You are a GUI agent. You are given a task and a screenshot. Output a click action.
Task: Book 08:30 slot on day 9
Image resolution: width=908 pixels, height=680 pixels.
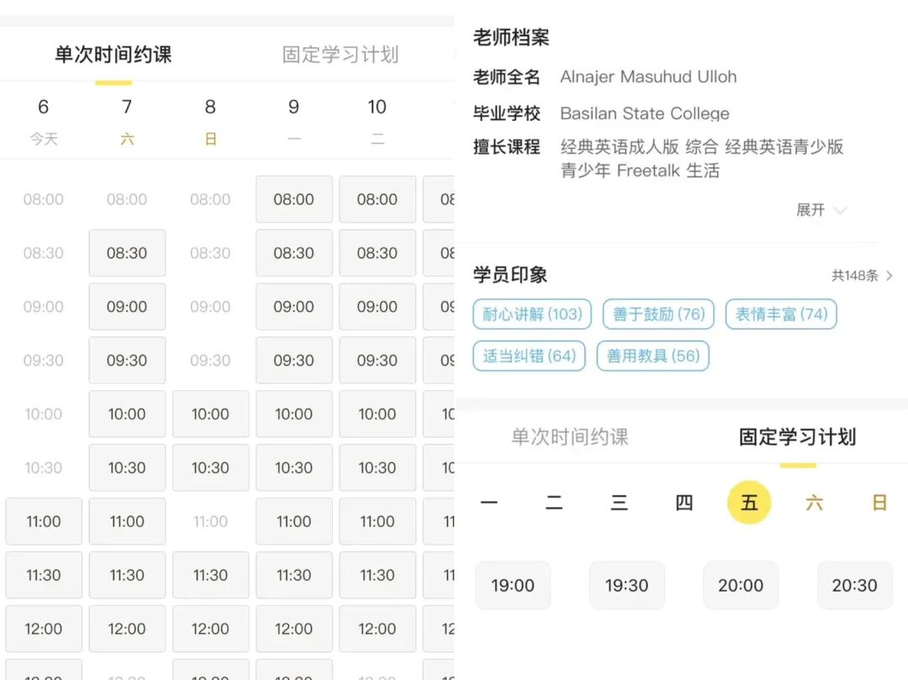pyautogui.click(x=293, y=253)
